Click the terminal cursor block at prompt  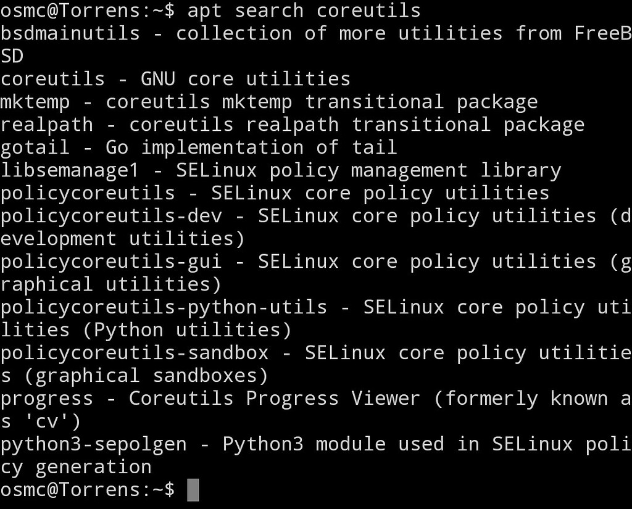pyautogui.click(x=193, y=490)
